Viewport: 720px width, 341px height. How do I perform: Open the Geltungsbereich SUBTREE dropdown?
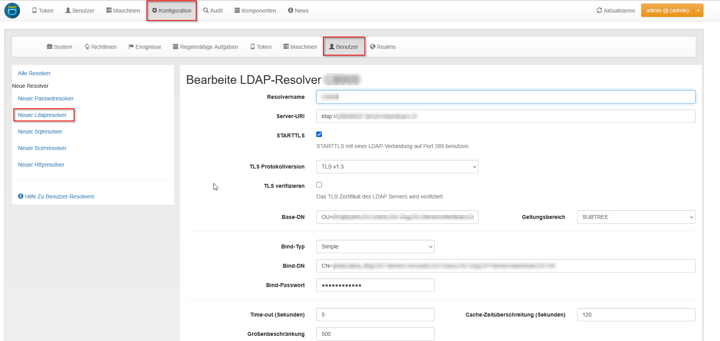pyautogui.click(x=636, y=217)
